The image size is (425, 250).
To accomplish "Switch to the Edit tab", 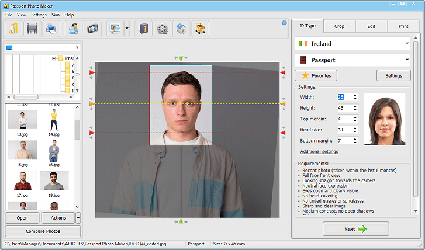I will [371, 26].
